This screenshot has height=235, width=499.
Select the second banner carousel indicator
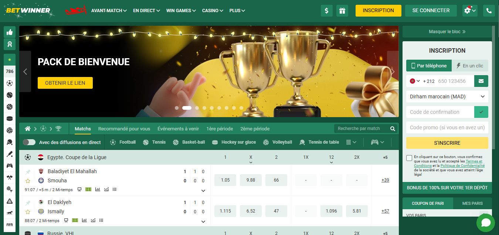pos(187,108)
